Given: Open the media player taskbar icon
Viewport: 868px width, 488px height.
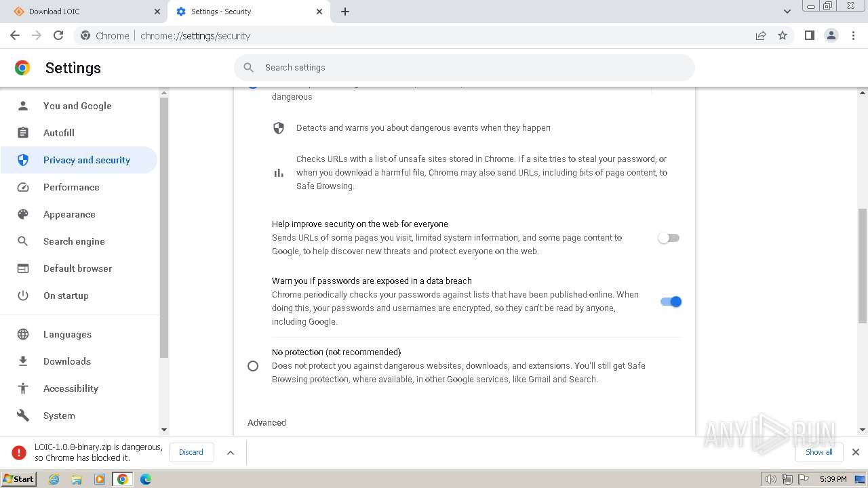Looking at the screenshot, I should click(100, 479).
